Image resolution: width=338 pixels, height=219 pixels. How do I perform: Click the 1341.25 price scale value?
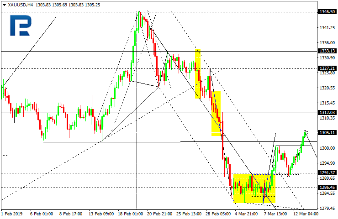pyautogui.click(x=327, y=28)
